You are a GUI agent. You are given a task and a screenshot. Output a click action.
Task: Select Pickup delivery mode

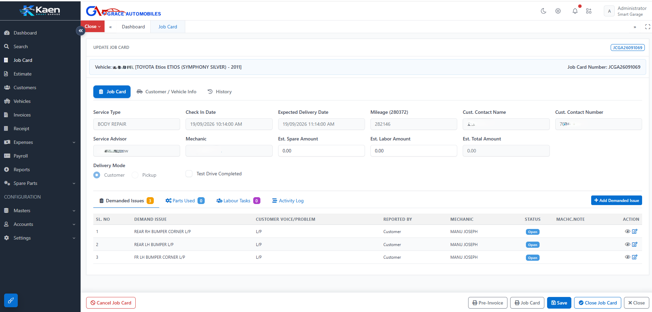(135, 175)
